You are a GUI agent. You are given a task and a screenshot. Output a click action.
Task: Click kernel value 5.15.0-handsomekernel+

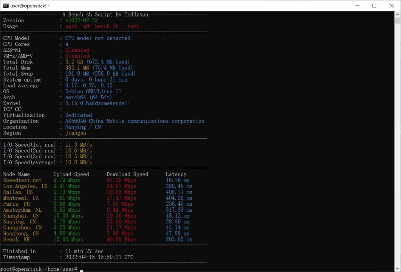click(98, 103)
